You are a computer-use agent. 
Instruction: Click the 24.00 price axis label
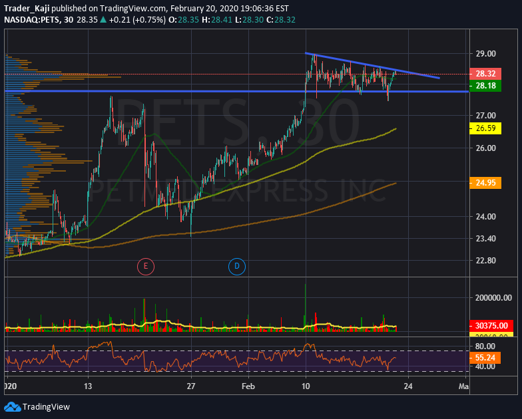coord(486,217)
